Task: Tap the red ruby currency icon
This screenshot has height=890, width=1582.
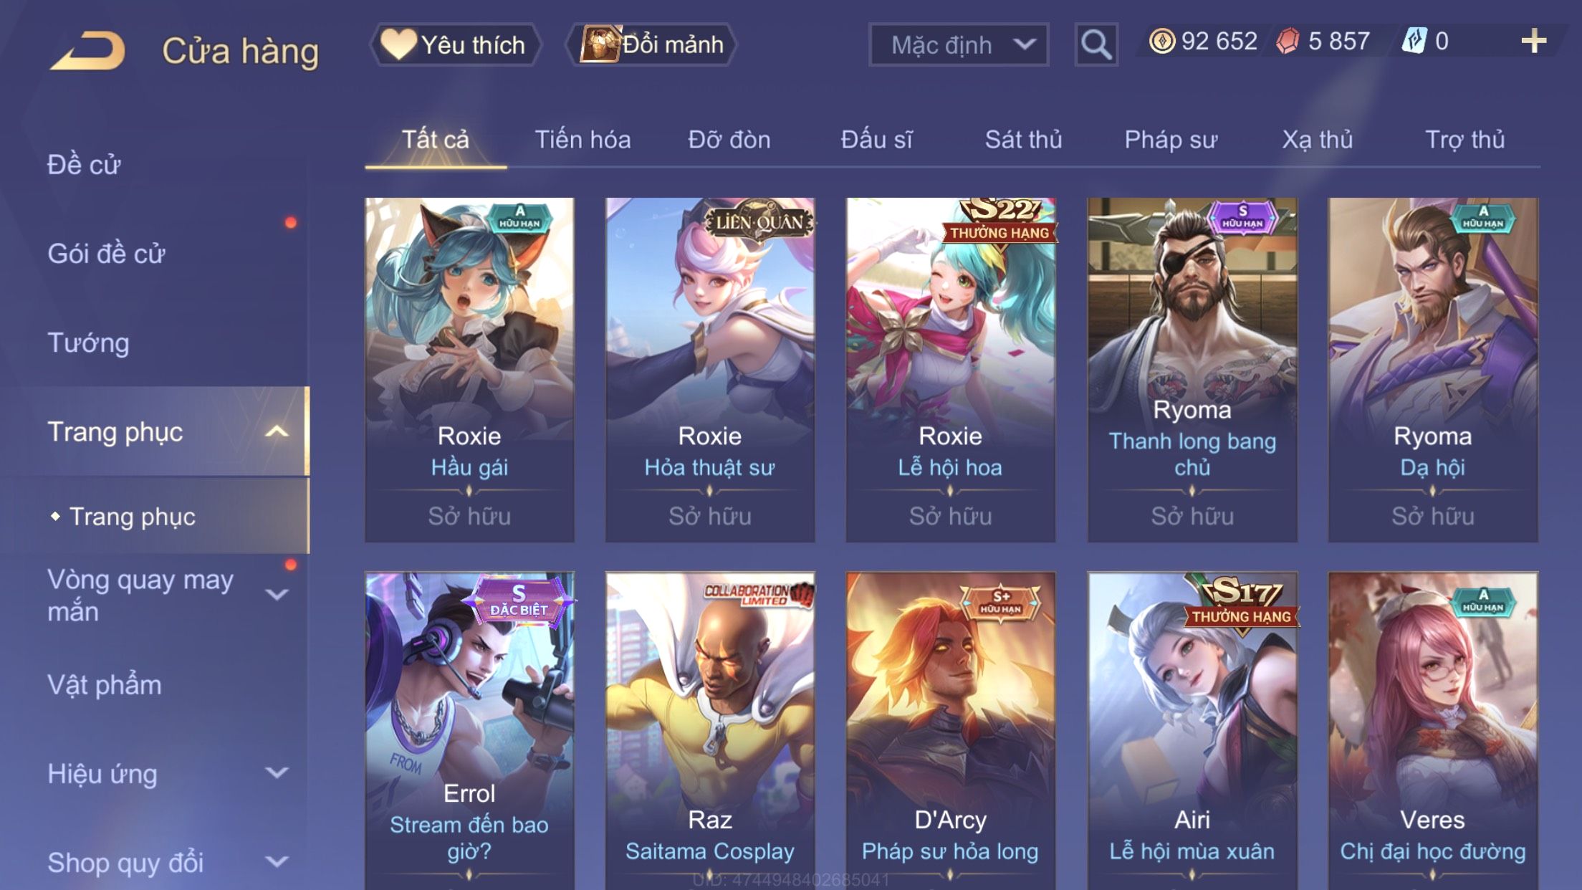Action: [x=1288, y=41]
